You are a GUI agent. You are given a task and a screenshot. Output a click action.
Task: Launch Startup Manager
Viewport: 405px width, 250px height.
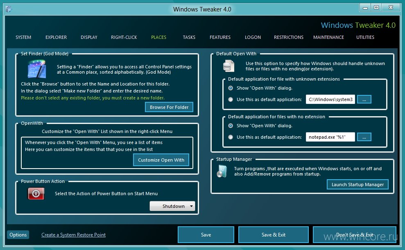[x=358, y=185]
